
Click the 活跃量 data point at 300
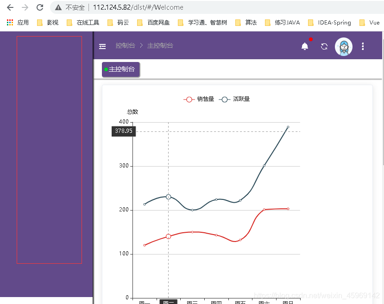(264, 166)
